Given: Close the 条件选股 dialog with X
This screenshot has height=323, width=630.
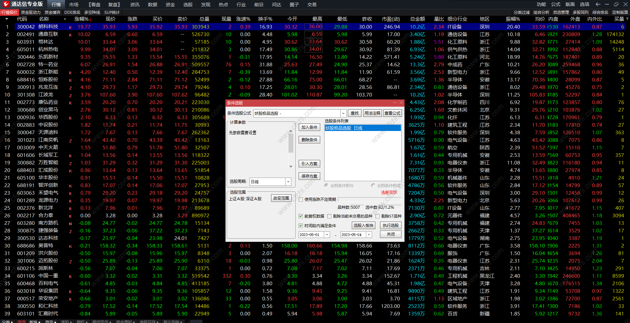Looking at the screenshot, I should (401, 103).
